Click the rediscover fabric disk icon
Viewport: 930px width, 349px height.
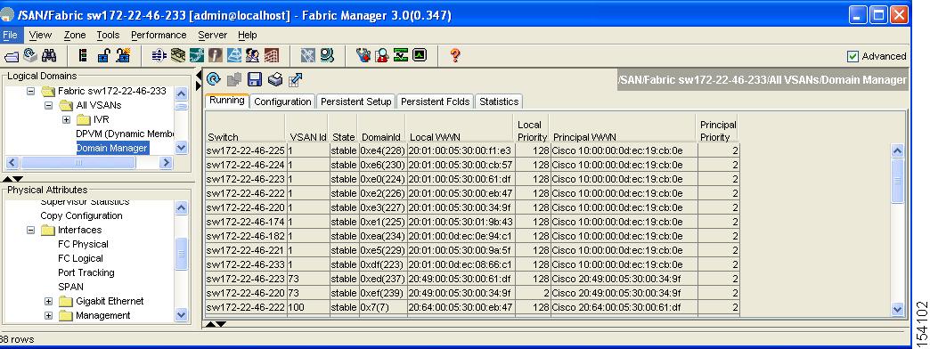click(29, 56)
